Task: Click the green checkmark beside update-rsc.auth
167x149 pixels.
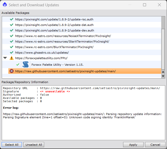Action: [12, 19]
